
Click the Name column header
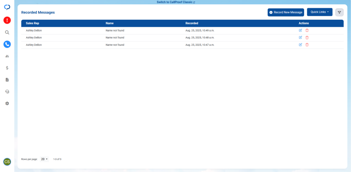click(x=109, y=23)
